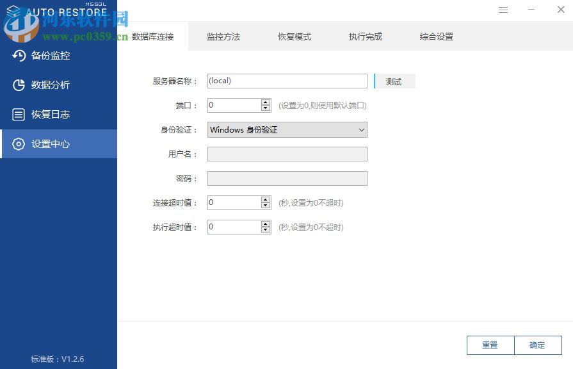Screen dimensions: 573x369
Task: Click the backup monitor circular arrow icon
Action: (19, 56)
